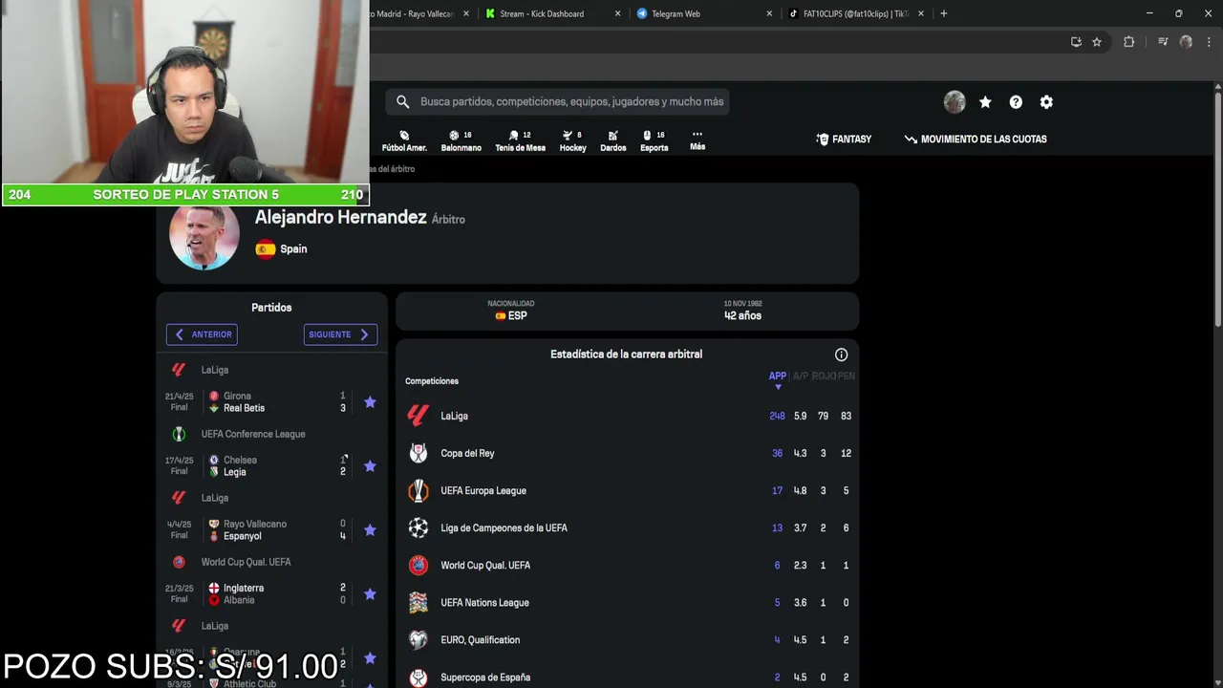Screen dimensions: 1223x688
Task: Go to ANTERIOR matches
Action: (x=202, y=334)
